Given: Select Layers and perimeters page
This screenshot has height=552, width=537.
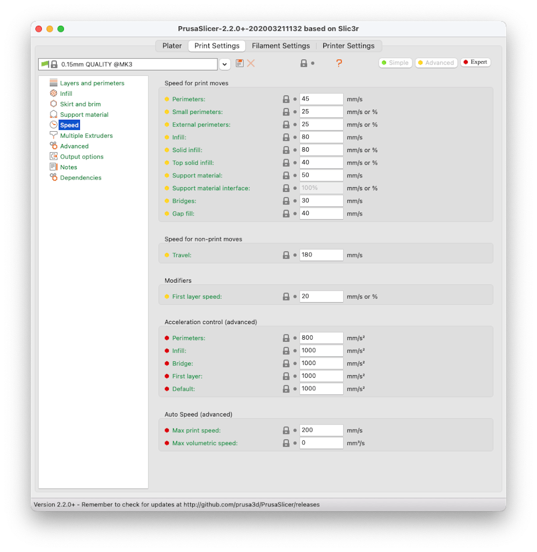Looking at the screenshot, I should [92, 83].
